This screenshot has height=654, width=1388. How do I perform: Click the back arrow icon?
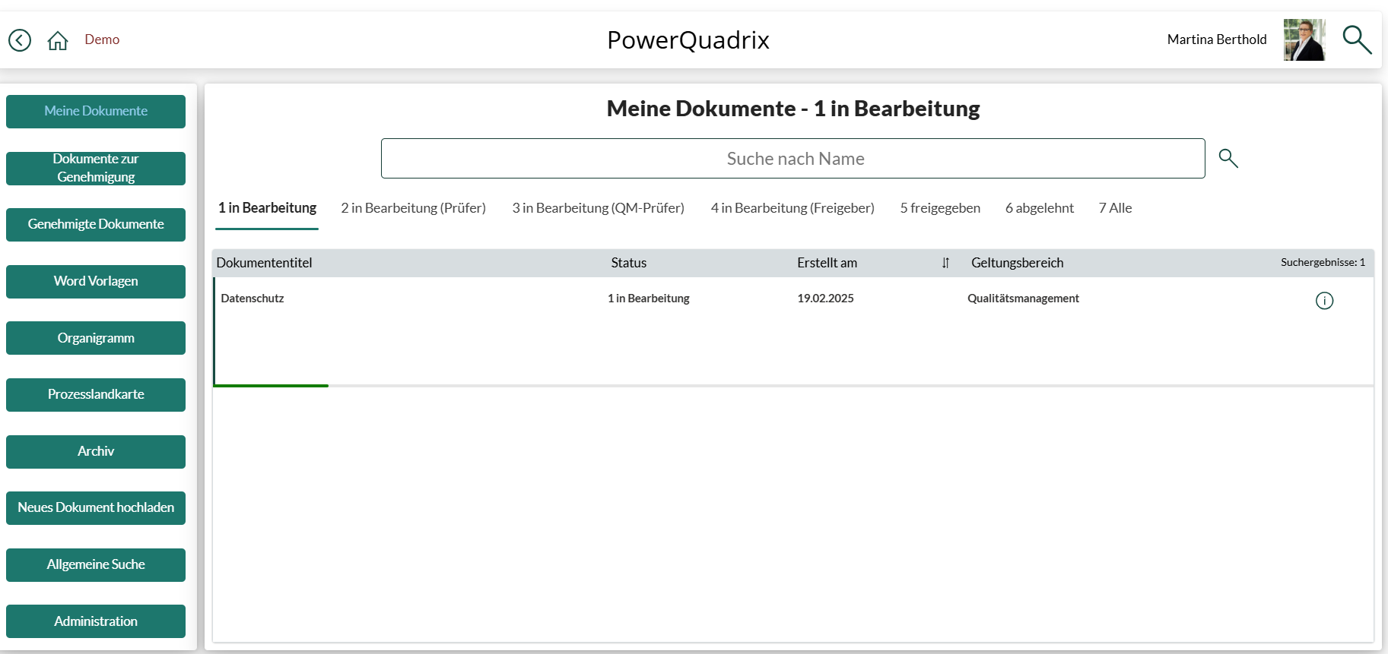point(20,40)
